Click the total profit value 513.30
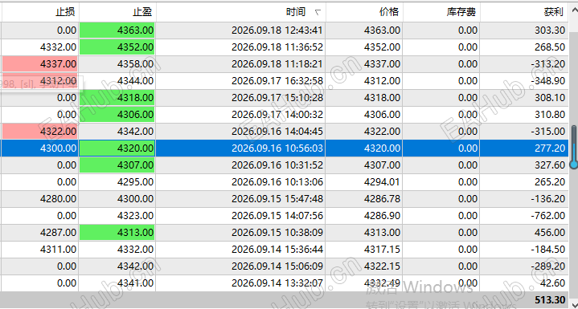Viewport: 578px width, 309px height. [x=549, y=300]
